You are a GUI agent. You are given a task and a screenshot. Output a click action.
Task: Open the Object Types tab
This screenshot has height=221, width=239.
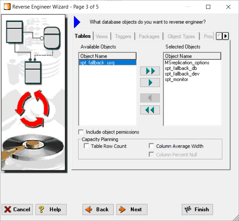[181, 36]
